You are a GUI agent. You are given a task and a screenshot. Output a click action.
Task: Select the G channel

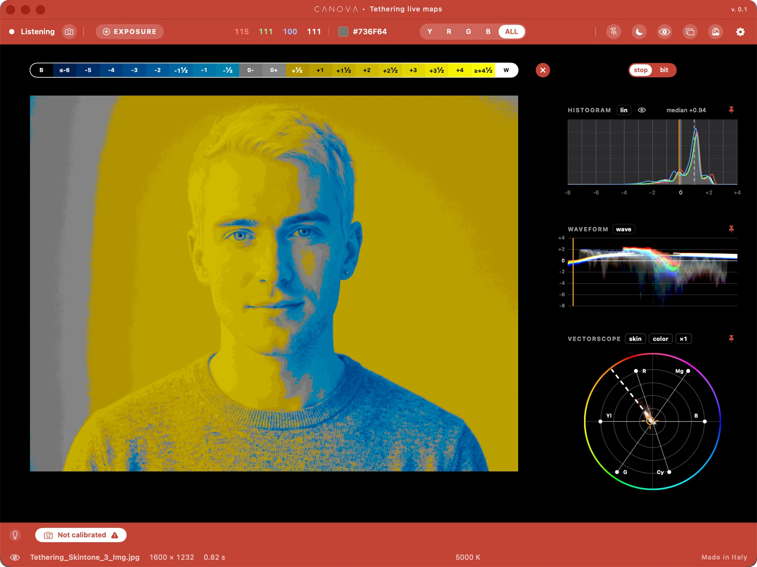(x=468, y=32)
